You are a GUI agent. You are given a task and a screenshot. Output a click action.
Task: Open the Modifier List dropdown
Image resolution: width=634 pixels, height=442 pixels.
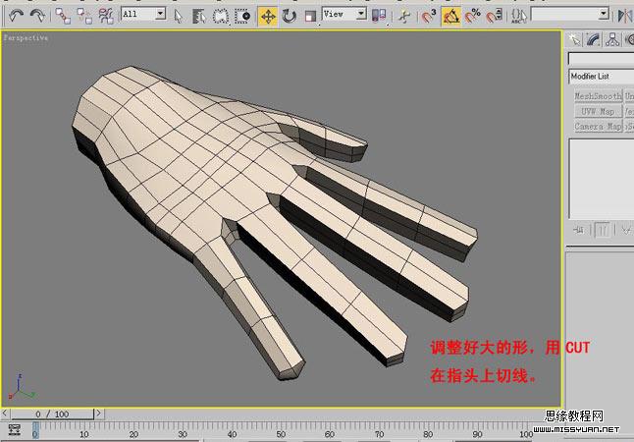click(x=602, y=76)
